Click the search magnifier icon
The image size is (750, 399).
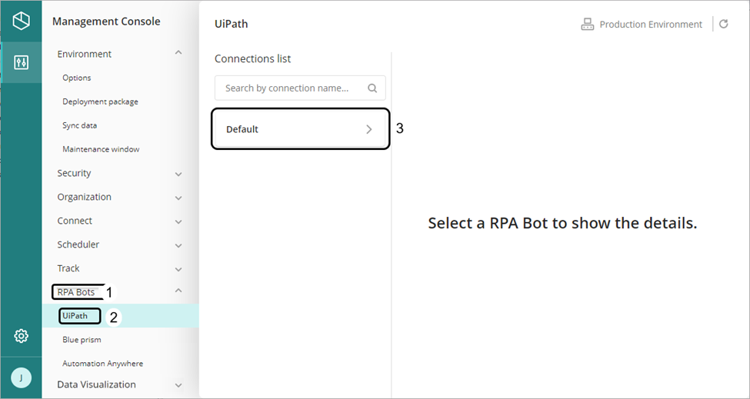[x=372, y=88]
